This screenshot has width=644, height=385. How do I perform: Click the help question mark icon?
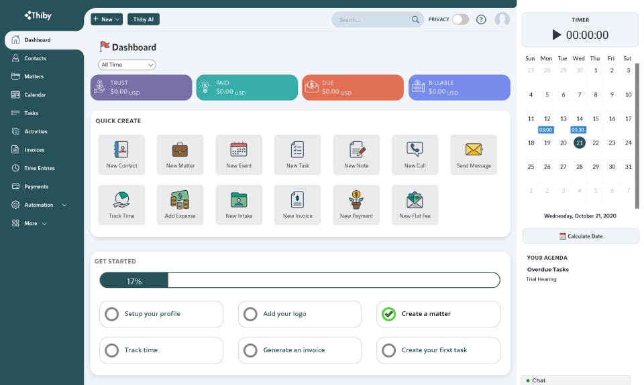(x=481, y=19)
